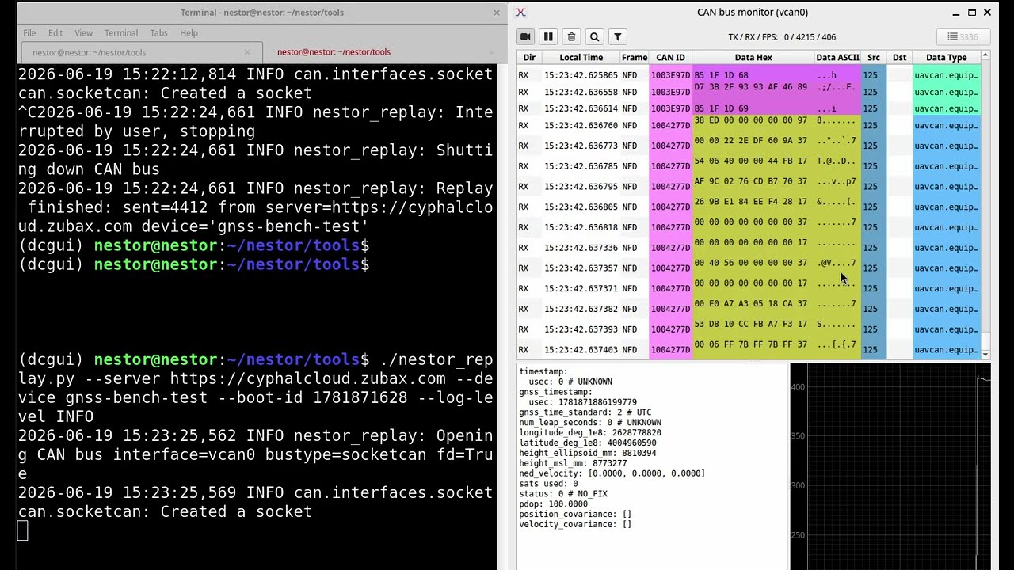Select row with time 15:23:42.636773
The height and width of the screenshot is (570, 1014).
click(749, 146)
